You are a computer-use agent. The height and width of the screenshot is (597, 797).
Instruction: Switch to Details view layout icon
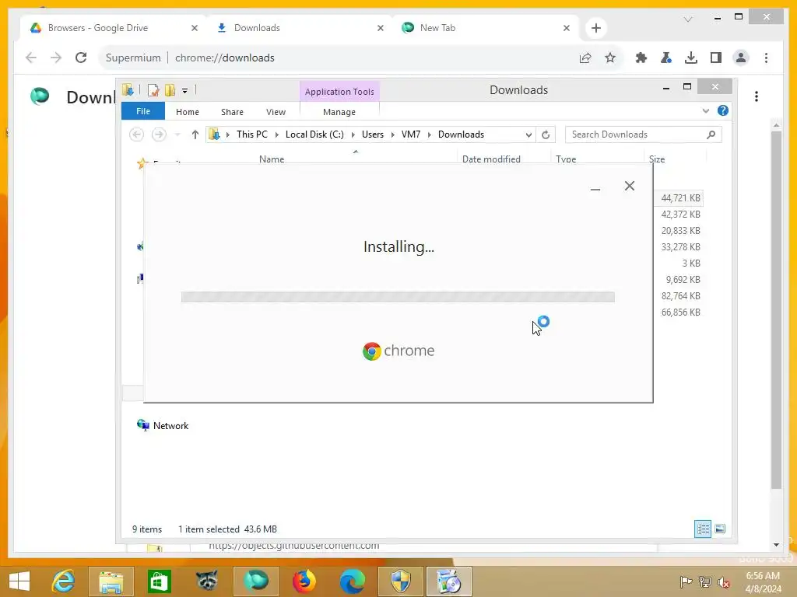click(x=703, y=529)
